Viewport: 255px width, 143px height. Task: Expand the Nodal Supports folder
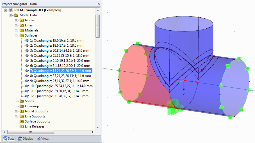coord(16,112)
